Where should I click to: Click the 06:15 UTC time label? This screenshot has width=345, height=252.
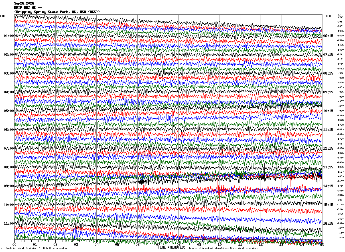(x=328, y=36)
